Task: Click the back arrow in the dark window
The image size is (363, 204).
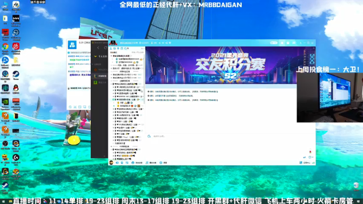Action: [x=98, y=48]
